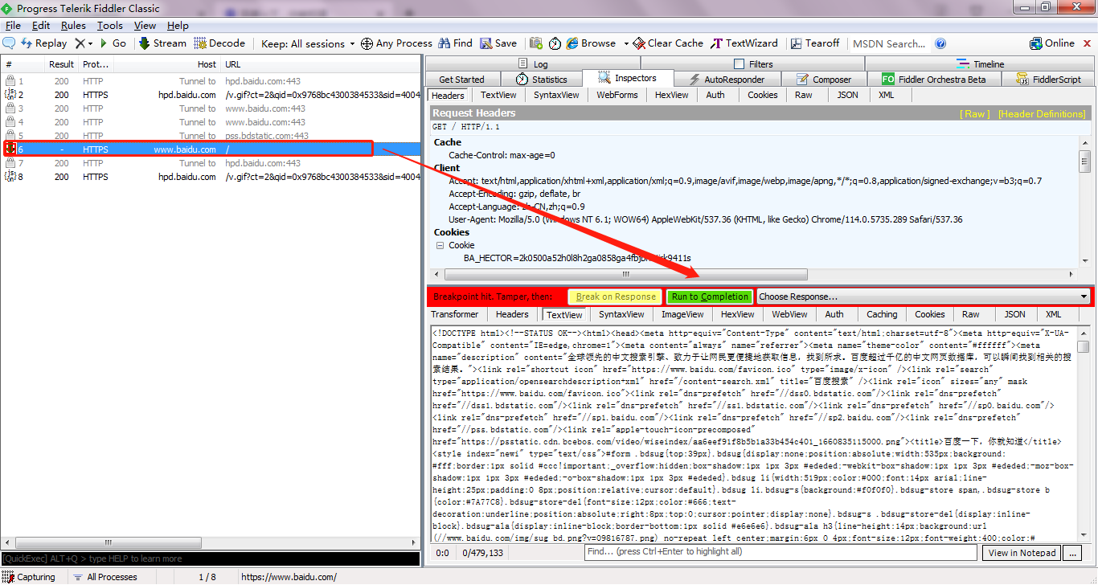Click the Go resume icon

pos(104,43)
